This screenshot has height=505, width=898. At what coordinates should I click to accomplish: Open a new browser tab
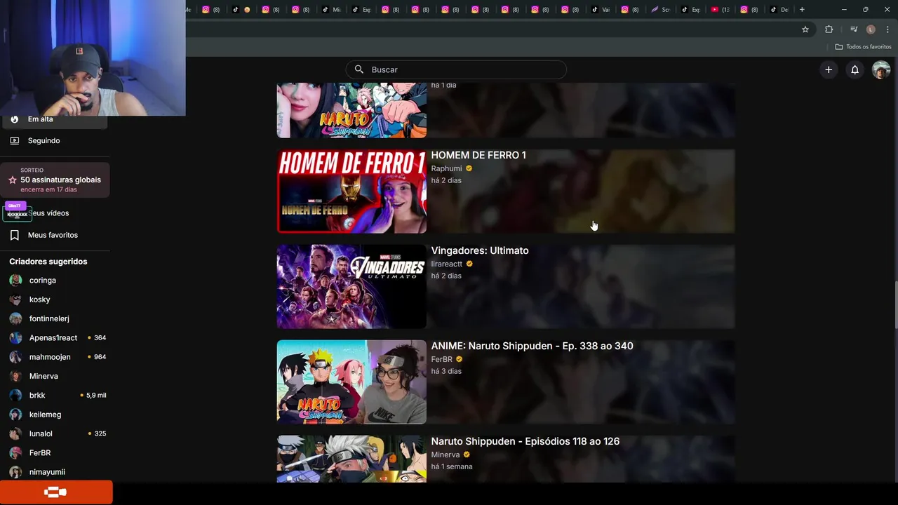[x=802, y=10]
